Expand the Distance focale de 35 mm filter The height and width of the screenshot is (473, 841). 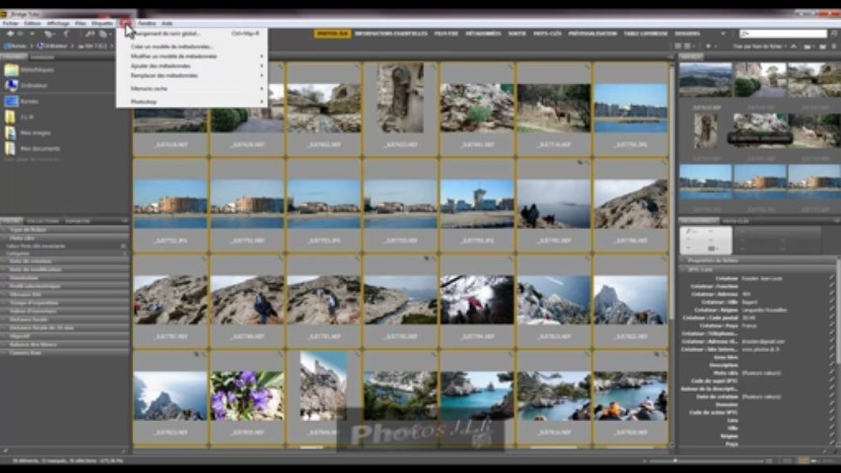click(64, 327)
